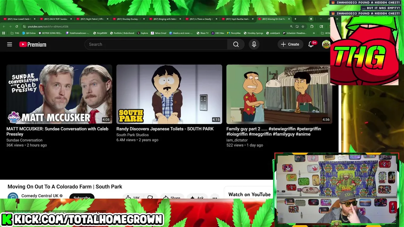
Task: Open the new tab plus button
Action: point(295,19)
